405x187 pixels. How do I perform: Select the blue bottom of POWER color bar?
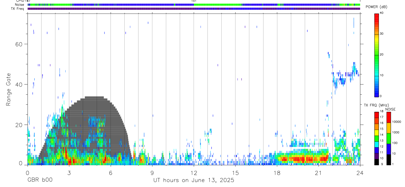(377, 91)
